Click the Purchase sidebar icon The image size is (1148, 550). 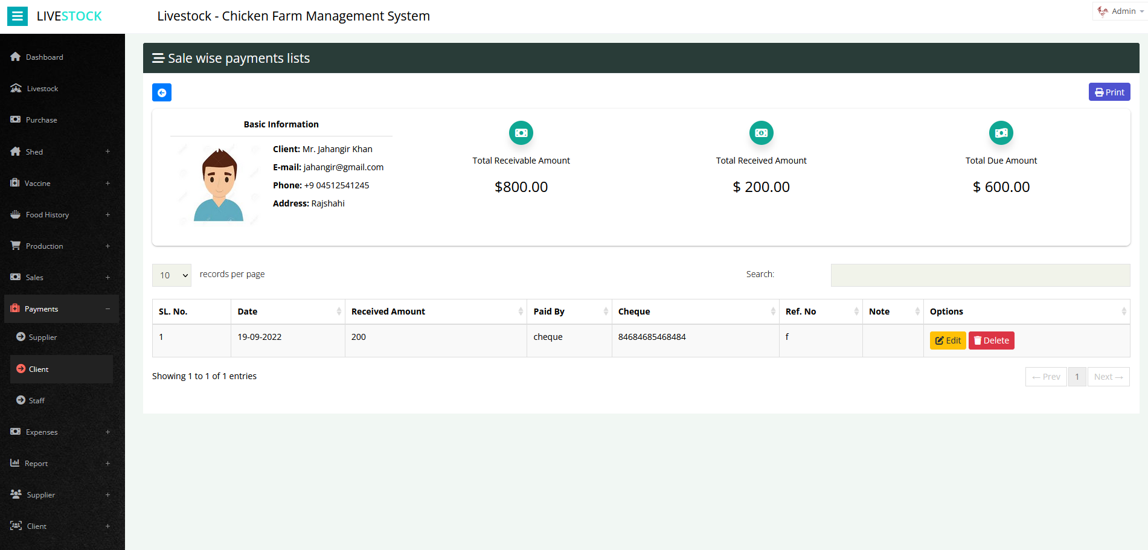[16, 120]
